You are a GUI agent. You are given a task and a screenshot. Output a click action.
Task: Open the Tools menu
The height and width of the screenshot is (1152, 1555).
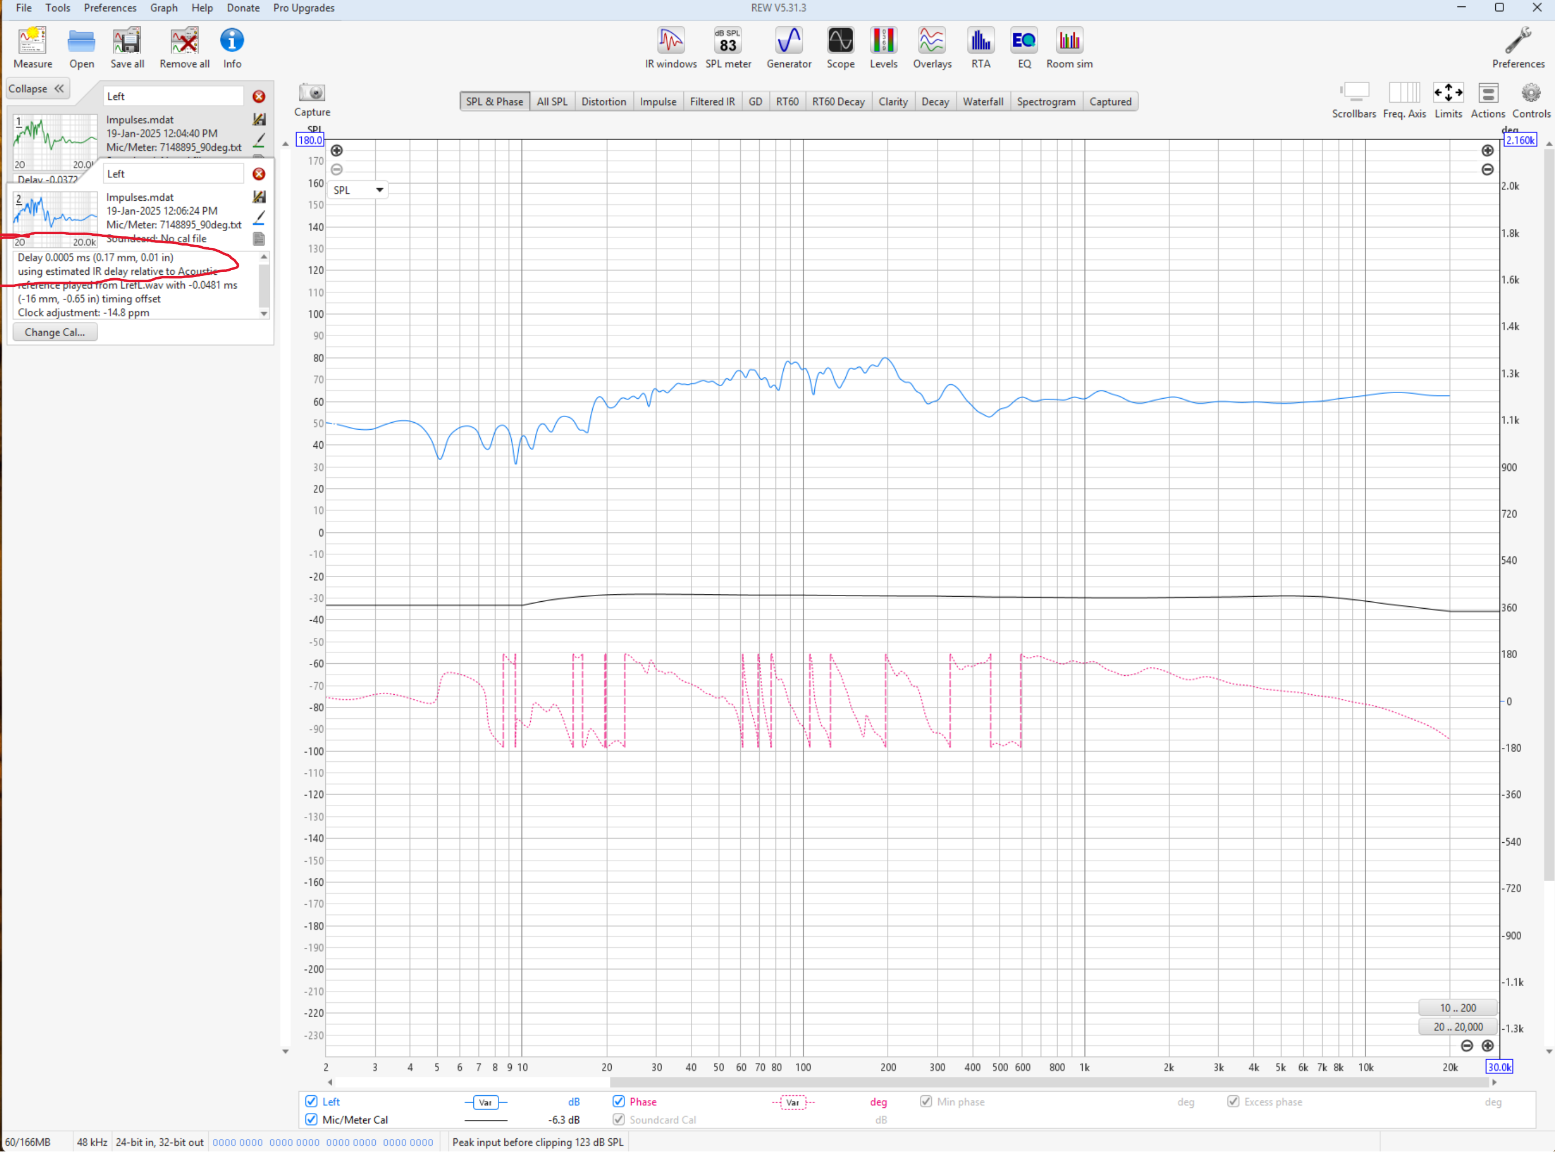pyautogui.click(x=57, y=7)
